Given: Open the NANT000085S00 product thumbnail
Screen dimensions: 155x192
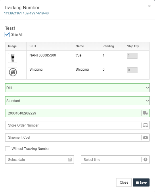Looking at the screenshot, I should [13, 58].
